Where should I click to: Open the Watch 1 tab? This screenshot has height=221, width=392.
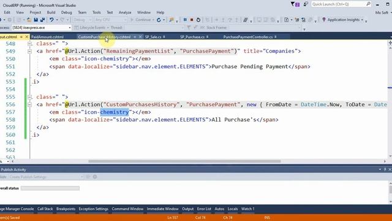(247, 209)
